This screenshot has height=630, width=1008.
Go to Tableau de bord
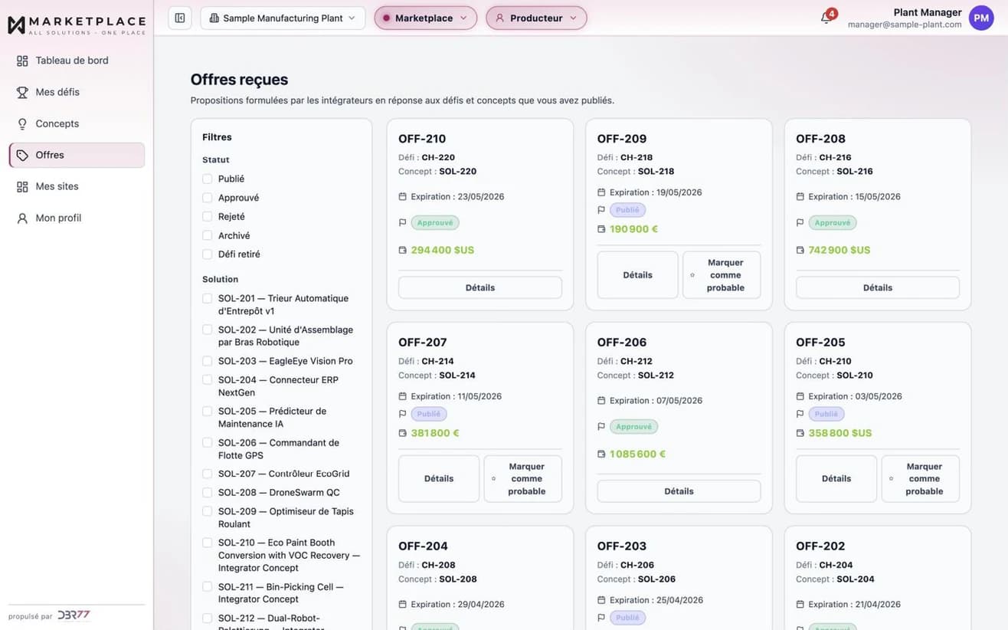(x=77, y=61)
